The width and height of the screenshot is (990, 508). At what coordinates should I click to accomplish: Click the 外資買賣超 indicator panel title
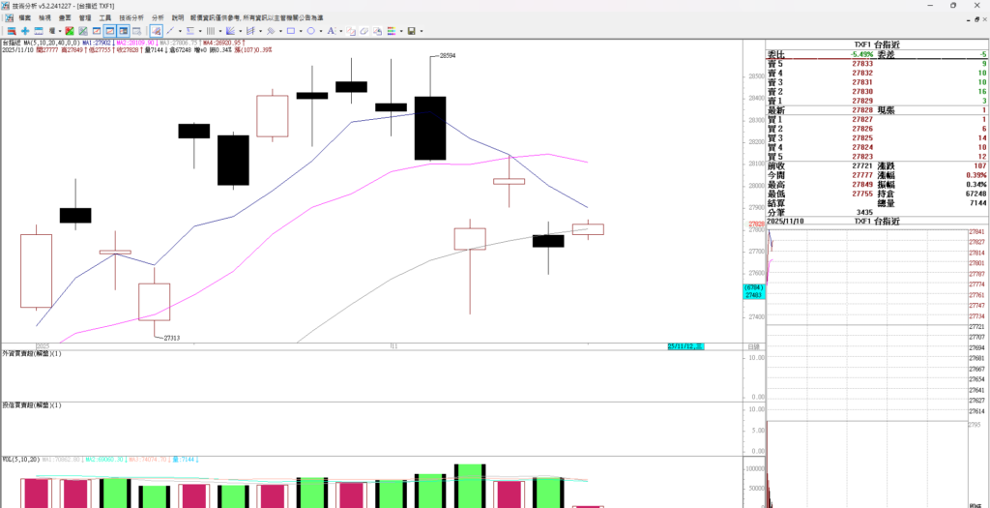(31, 354)
